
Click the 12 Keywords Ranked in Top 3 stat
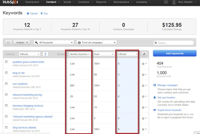tap(27, 26)
